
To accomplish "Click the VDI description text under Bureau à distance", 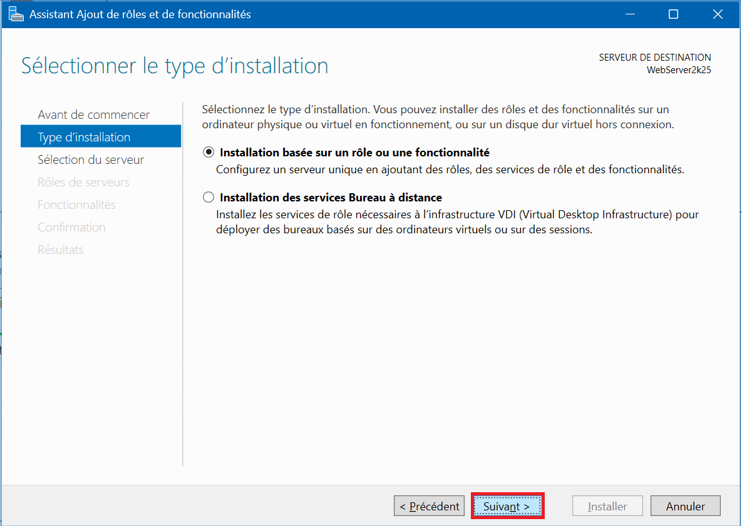I will coord(457,222).
